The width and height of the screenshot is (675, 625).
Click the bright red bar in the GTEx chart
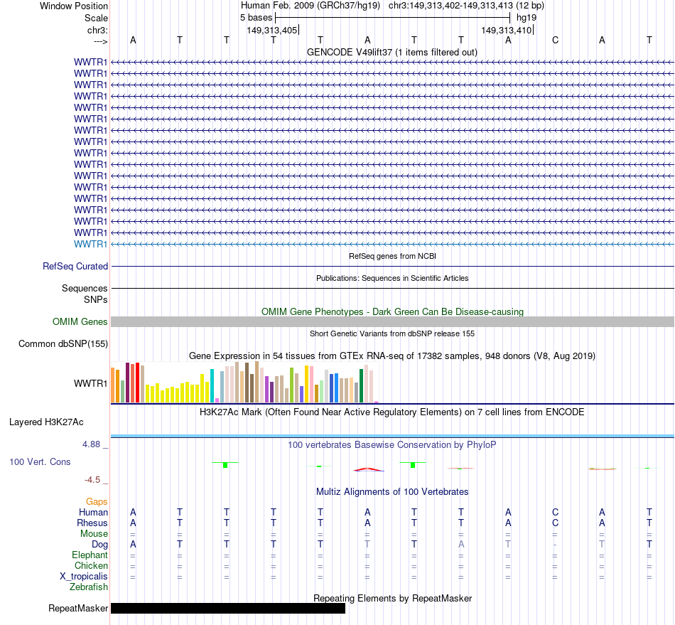pyautogui.click(x=137, y=383)
